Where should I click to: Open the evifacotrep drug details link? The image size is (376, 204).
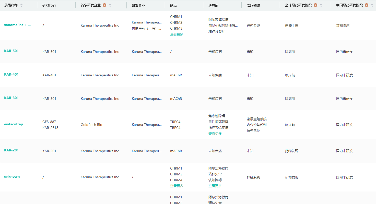click(x=14, y=124)
